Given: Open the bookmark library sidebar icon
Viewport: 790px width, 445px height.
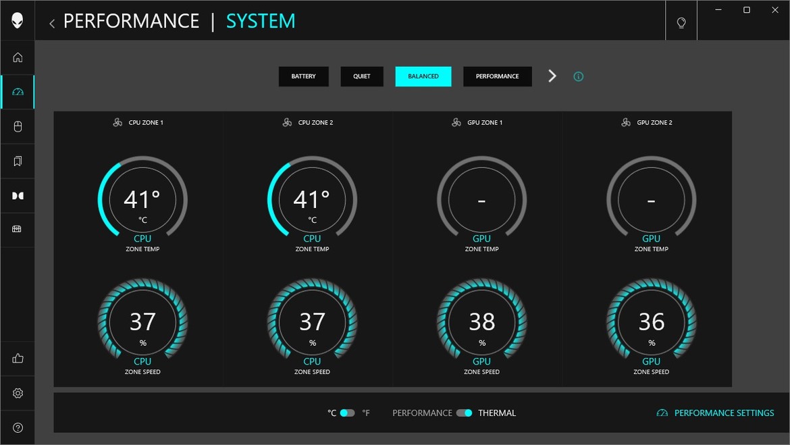Looking at the screenshot, I should pos(18,161).
